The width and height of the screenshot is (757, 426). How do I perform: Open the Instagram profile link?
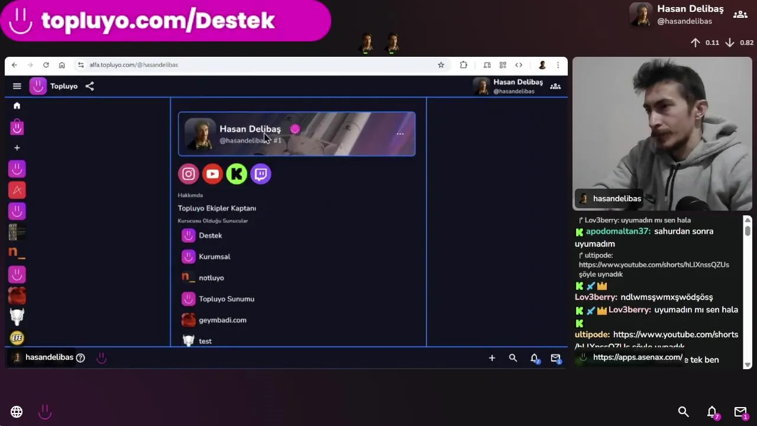coord(189,174)
